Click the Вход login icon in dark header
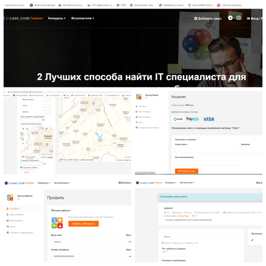This screenshot has height=266, width=266. click(x=249, y=18)
